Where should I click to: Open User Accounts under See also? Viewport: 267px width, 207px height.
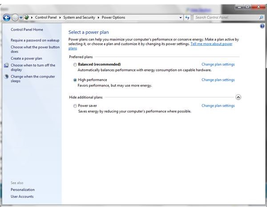22,196
